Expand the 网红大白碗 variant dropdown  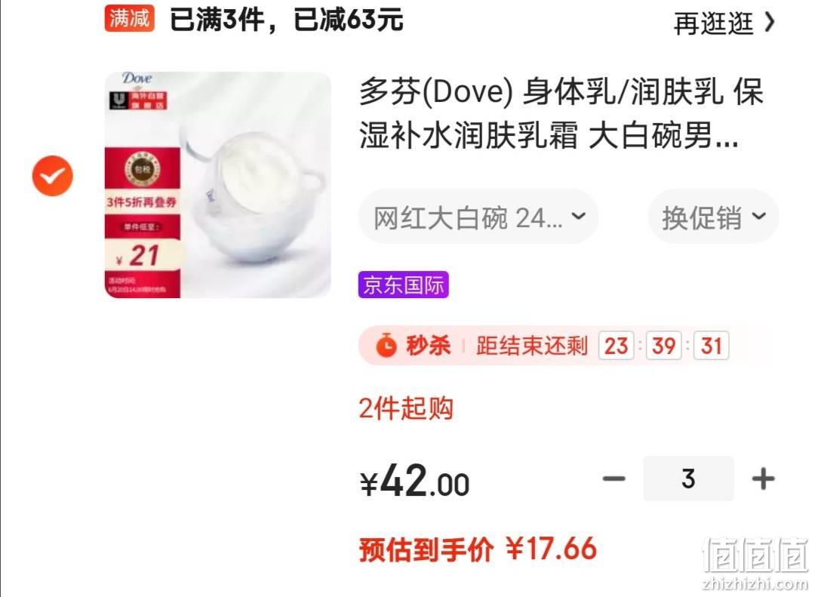pyautogui.click(x=478, y=217)
